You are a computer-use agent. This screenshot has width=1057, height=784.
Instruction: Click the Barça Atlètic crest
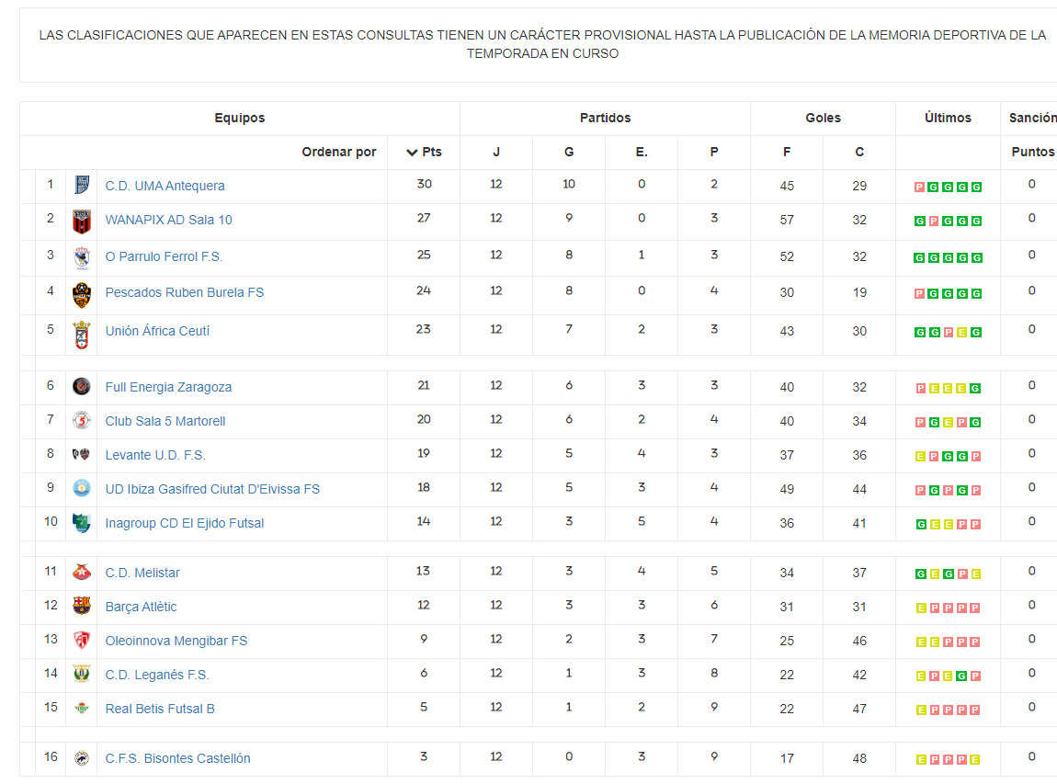tap(82, 606)
